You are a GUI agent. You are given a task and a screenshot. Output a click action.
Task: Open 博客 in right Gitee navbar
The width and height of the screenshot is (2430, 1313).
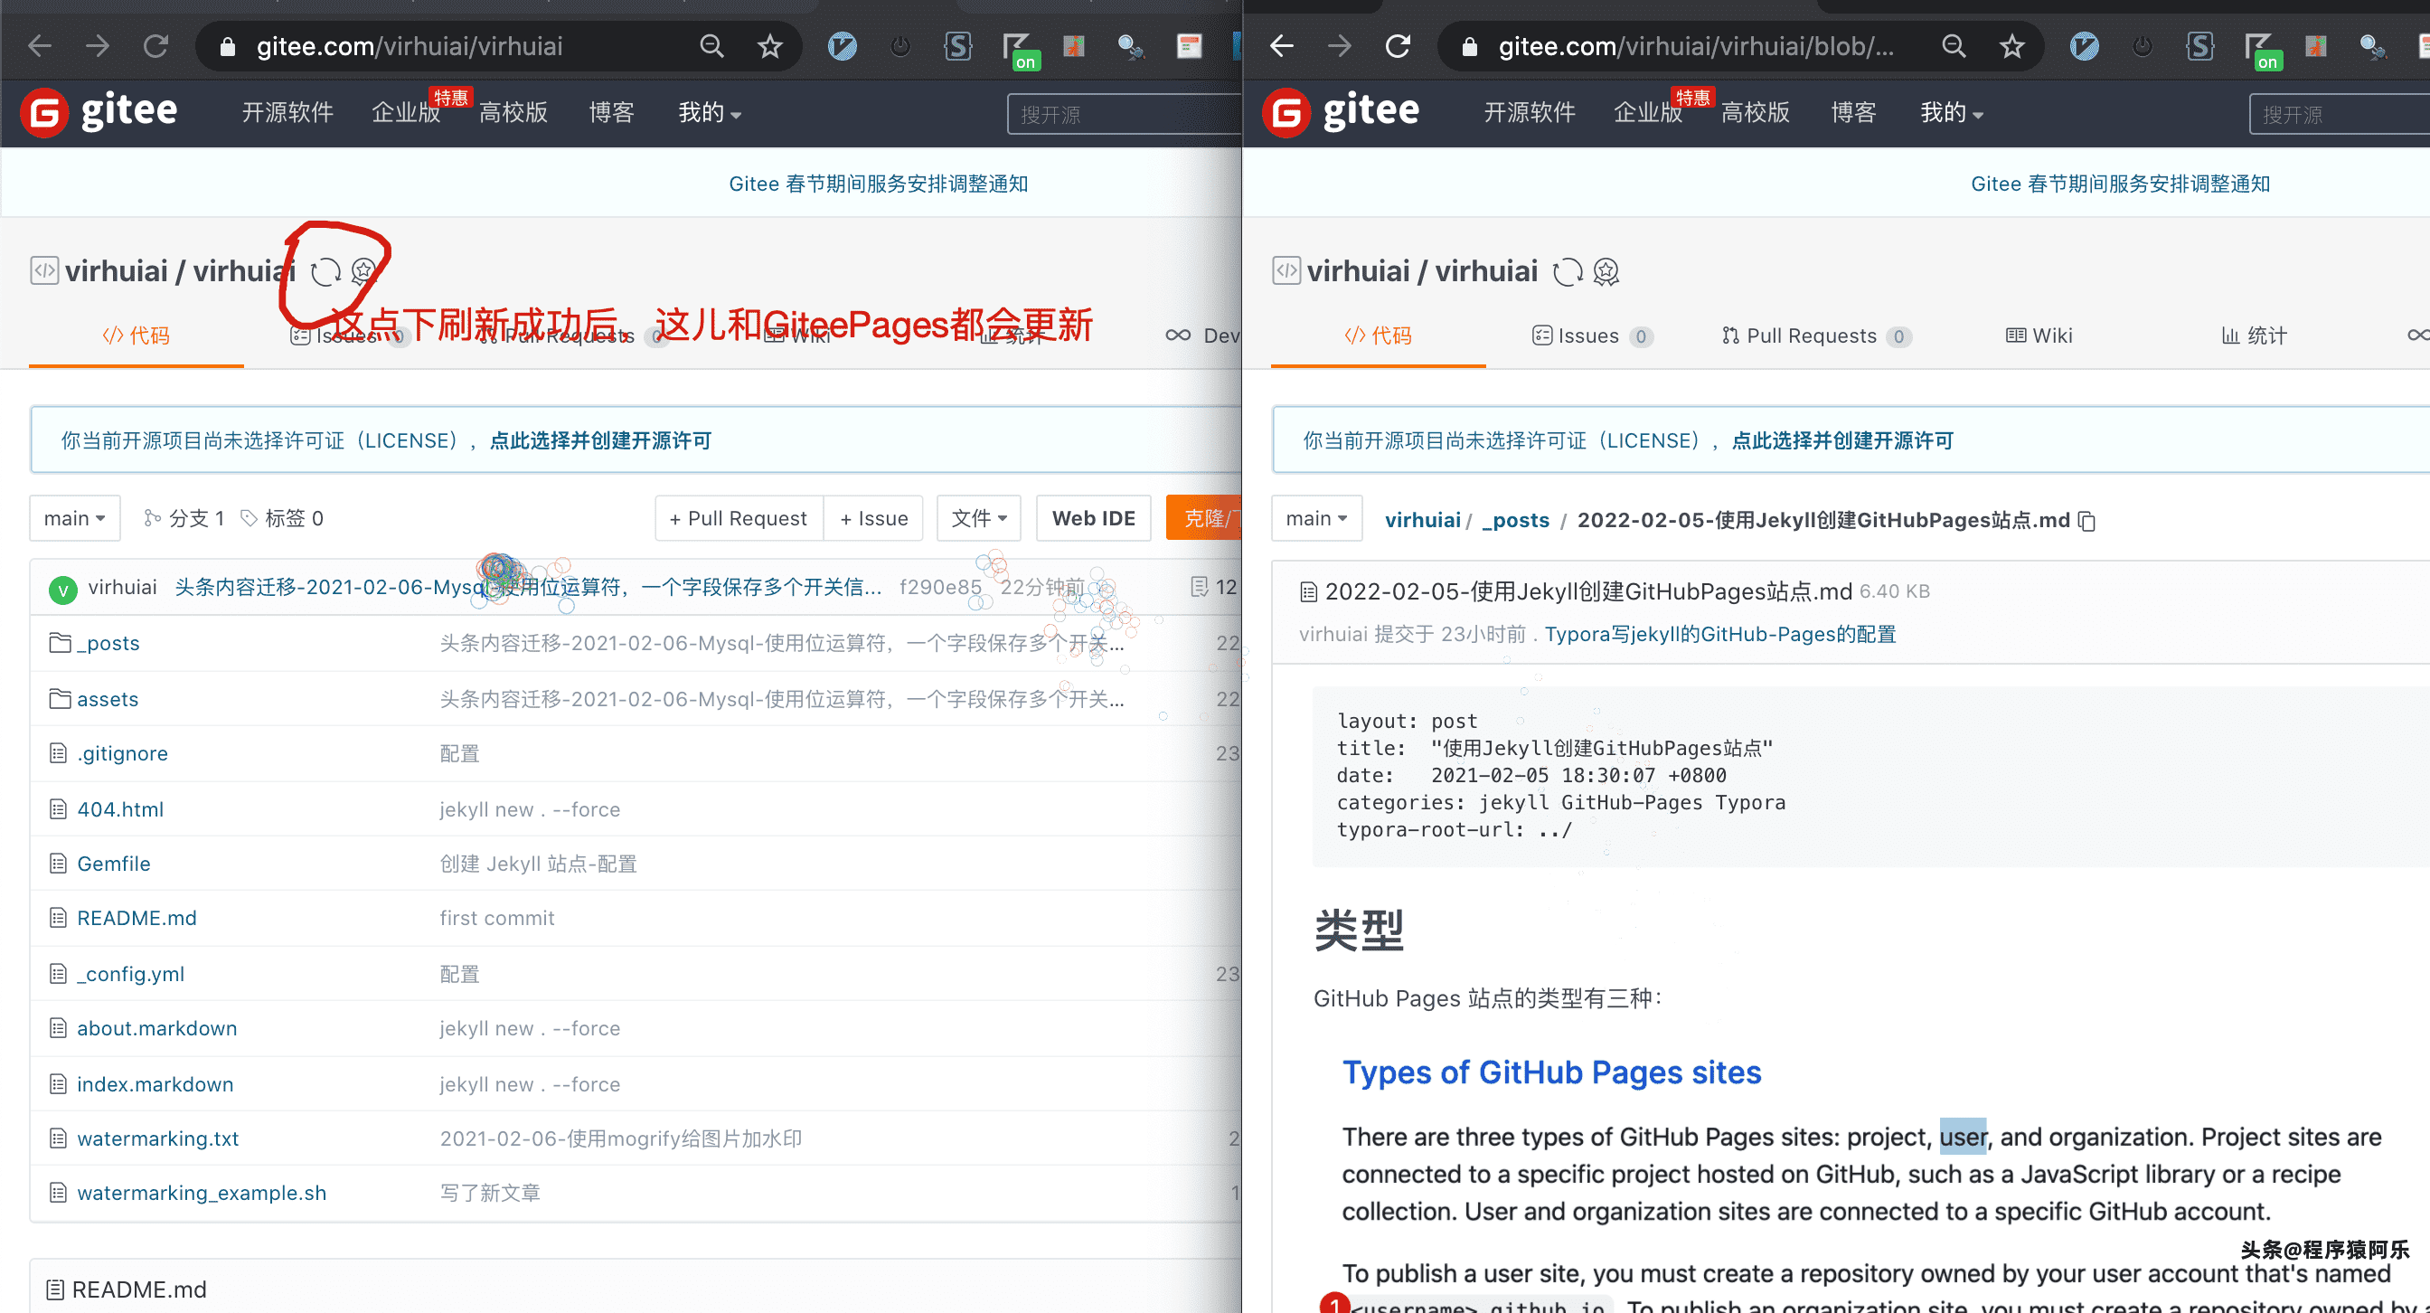pyautogui.click(x=1853, y=112)
